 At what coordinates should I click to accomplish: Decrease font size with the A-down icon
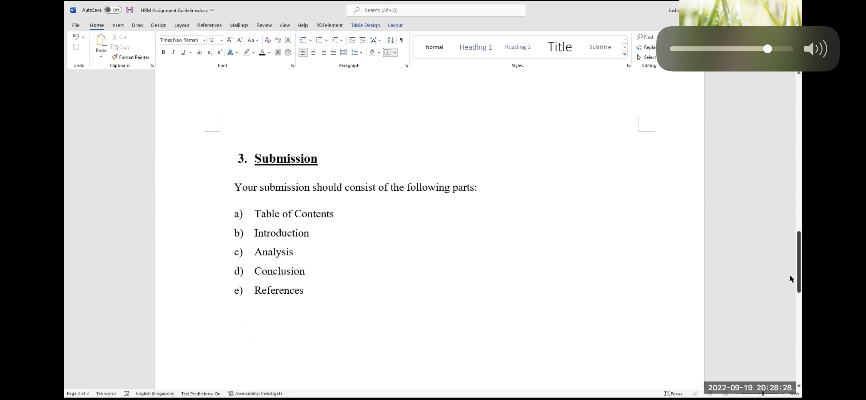(240, 40)
